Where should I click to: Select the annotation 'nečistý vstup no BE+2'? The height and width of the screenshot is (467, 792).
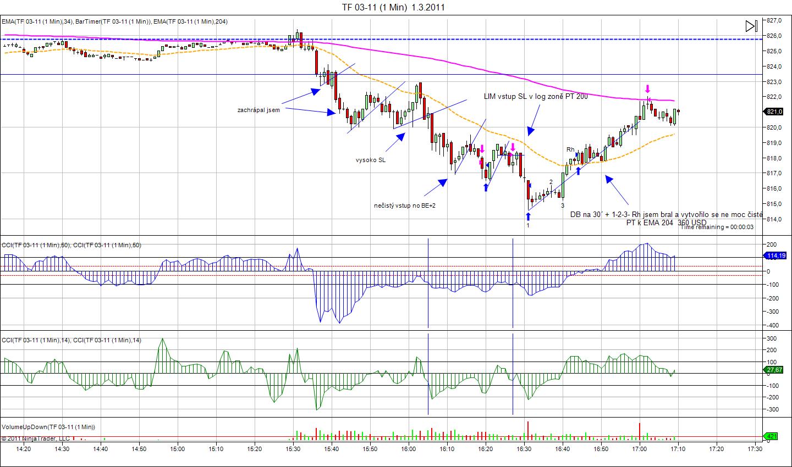point(404,205)
